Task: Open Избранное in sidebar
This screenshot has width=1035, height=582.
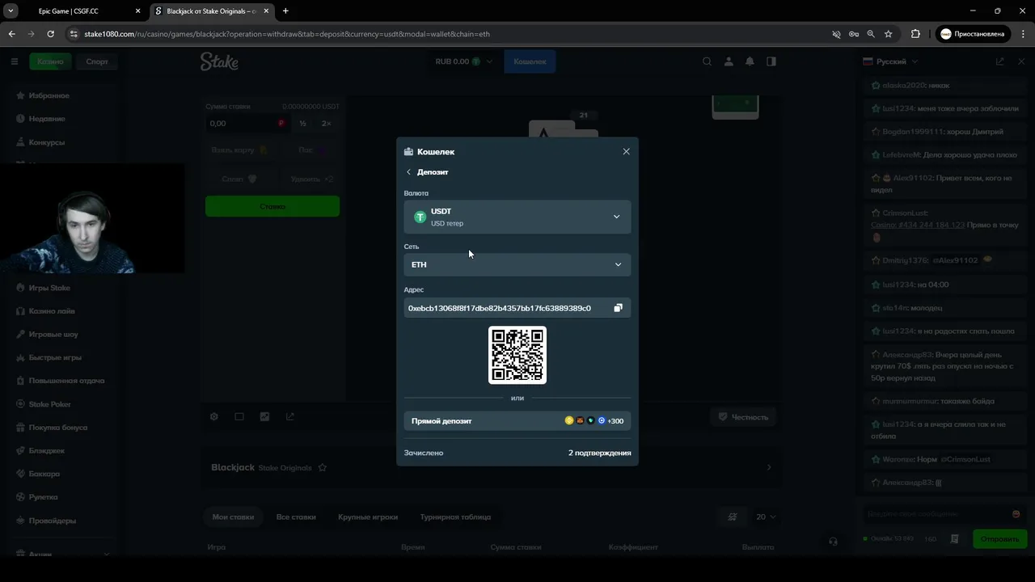Action: click(49, 95)
